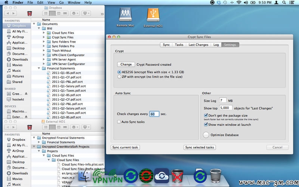
Task: Uncheck Don't get the package size
Action: (206, 115)
